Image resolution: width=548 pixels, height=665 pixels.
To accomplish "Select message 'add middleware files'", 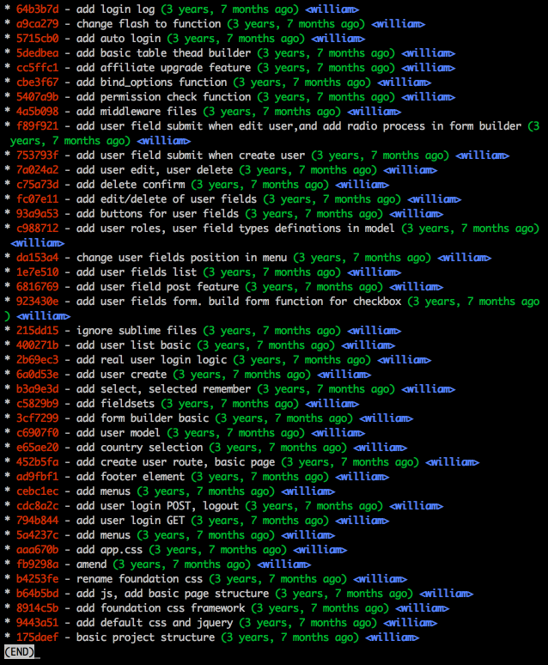I will (137, 111).
